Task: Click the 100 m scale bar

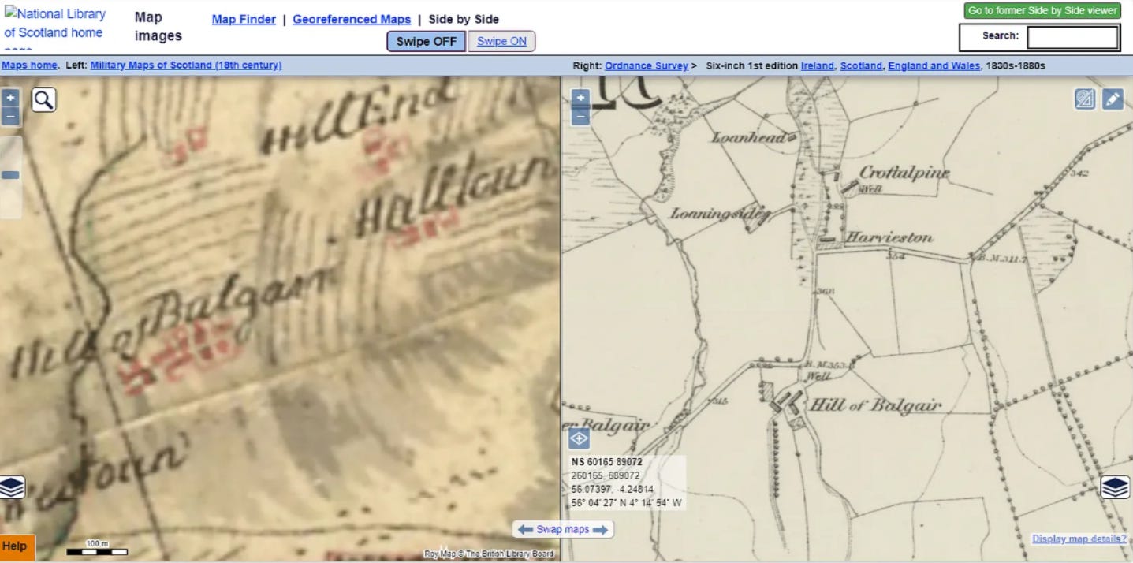Action: pos(96,548)
